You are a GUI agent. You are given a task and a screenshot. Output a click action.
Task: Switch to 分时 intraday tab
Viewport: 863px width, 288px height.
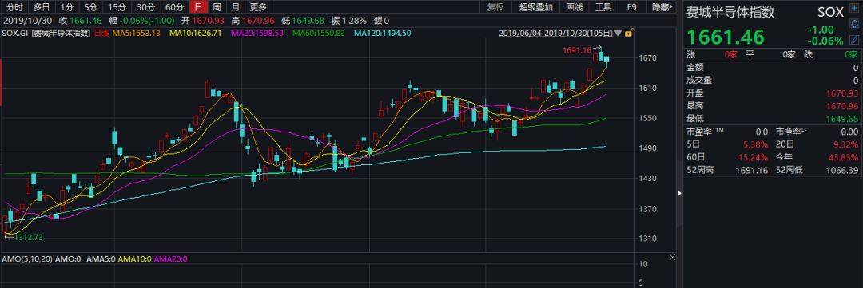click(15, 7)
